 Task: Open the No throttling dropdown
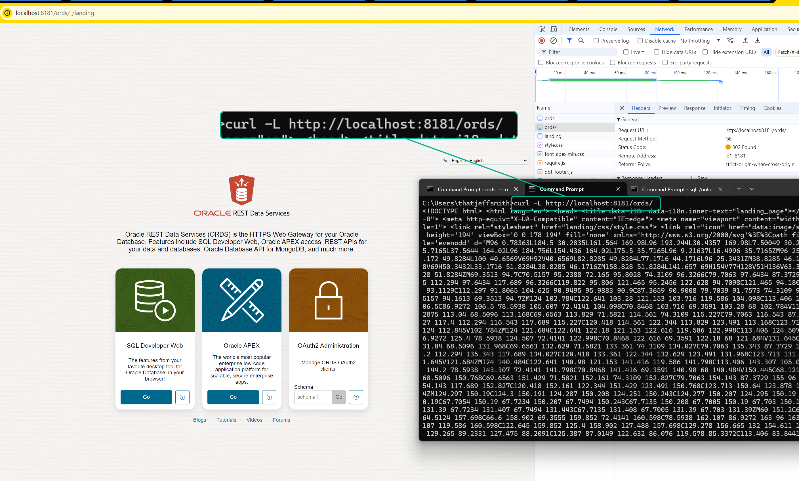pos(700,41)
